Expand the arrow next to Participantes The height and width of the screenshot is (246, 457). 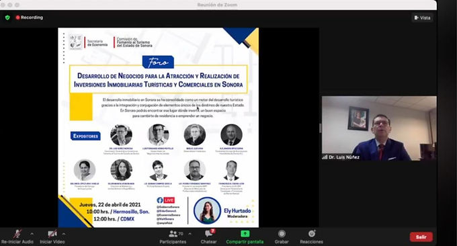(190, 234)
